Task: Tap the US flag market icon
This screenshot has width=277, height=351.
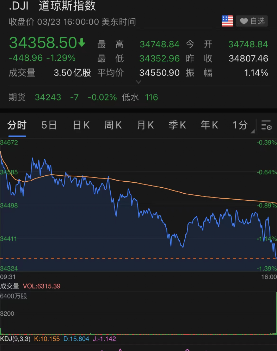Action: click(x=227, y=21)
